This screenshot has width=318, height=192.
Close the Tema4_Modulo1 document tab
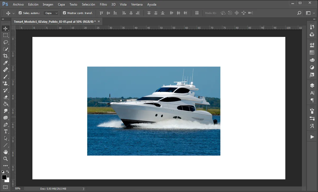tap(99, 21)
